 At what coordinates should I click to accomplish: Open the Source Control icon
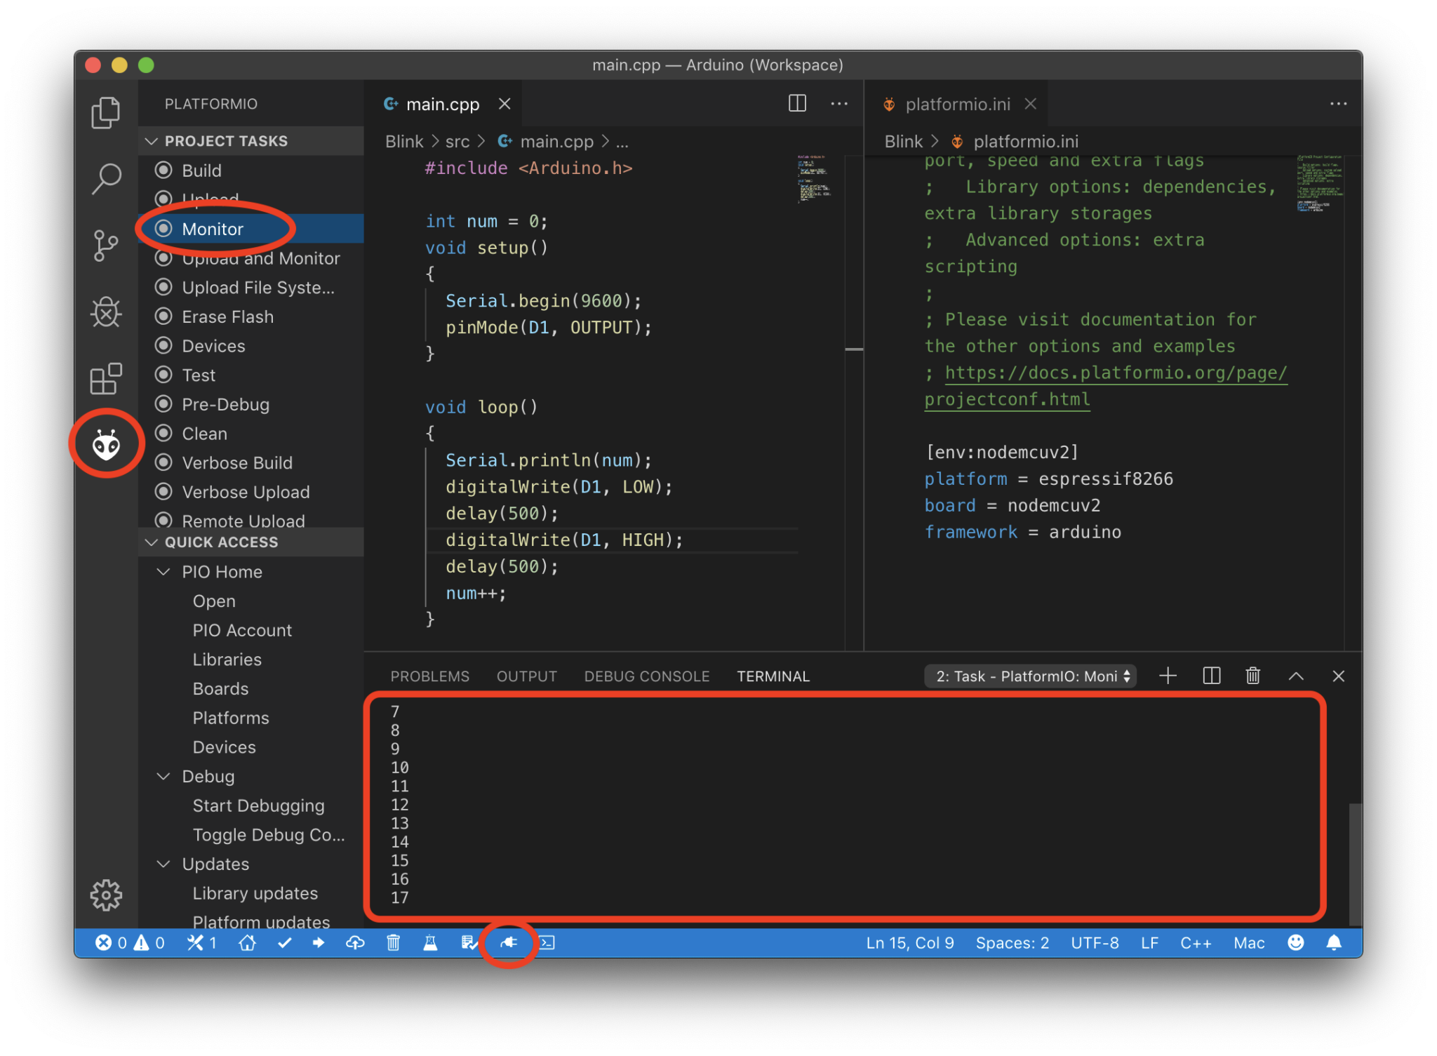(106, 246)
